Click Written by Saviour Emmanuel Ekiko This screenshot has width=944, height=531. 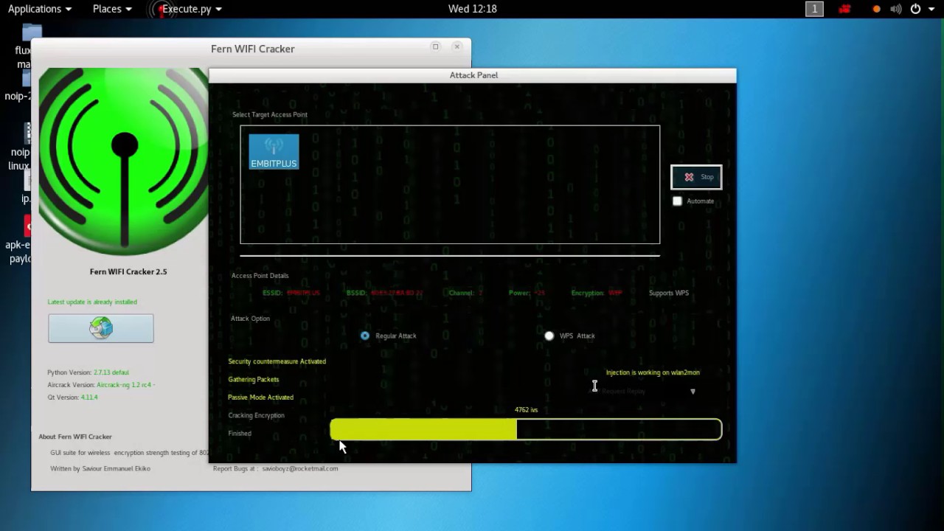point(100,468)
